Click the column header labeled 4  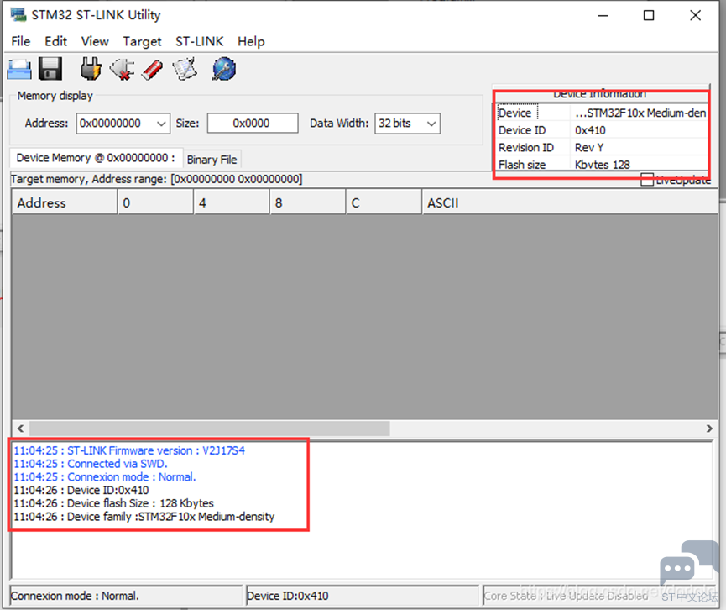232,203
